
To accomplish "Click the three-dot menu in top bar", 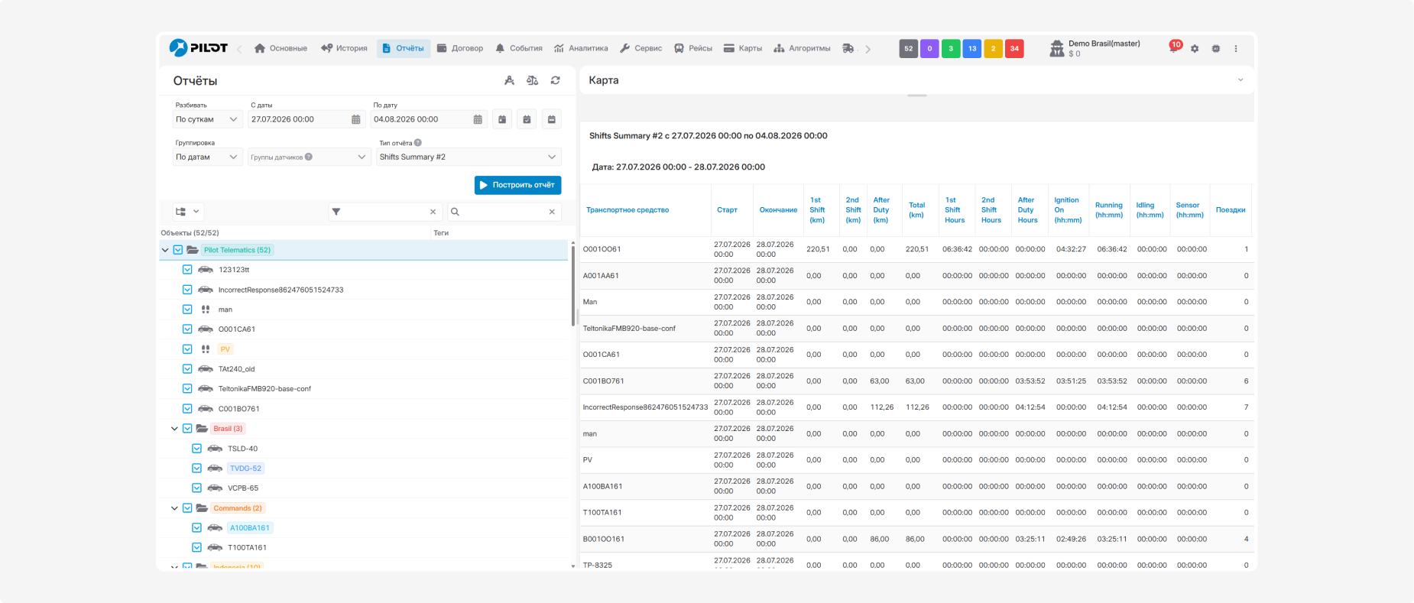I will click(x=1236, y=48).
